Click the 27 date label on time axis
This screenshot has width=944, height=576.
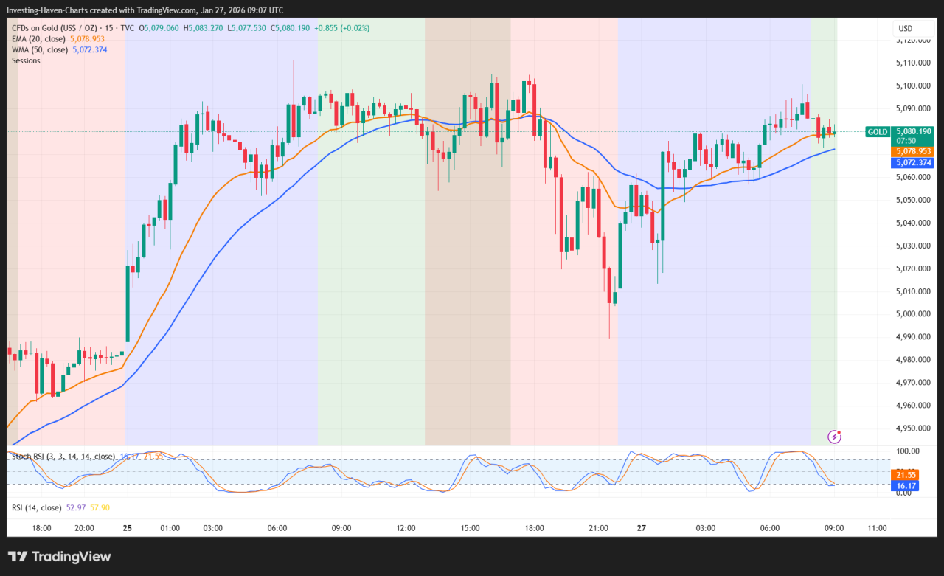tap(640, 528)
